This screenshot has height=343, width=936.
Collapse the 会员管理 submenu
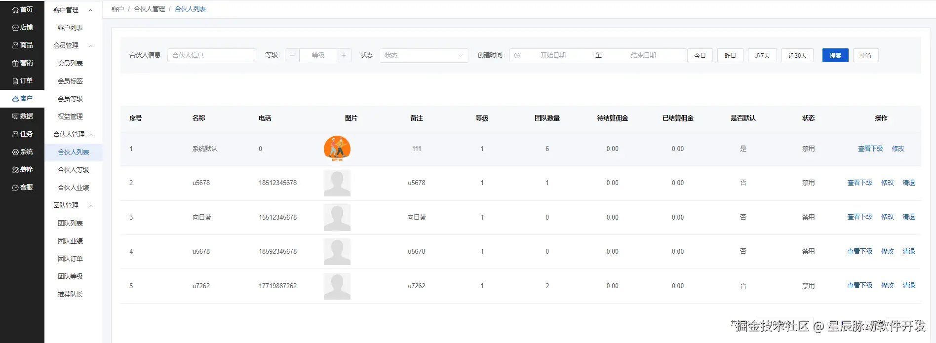(x=90, y=45)
